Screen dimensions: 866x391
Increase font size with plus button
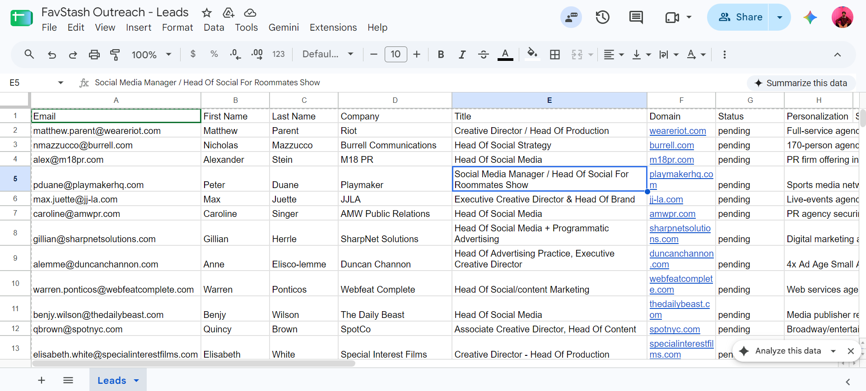[x=417, y=54]
